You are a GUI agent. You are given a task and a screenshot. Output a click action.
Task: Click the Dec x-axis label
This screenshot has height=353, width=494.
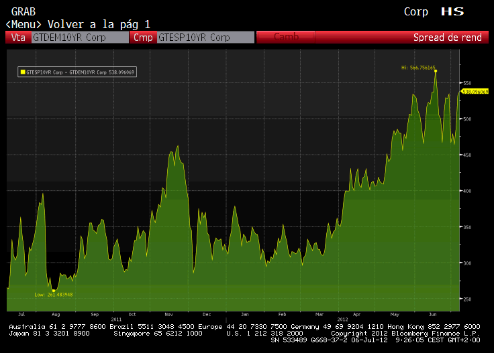(207, 314)
